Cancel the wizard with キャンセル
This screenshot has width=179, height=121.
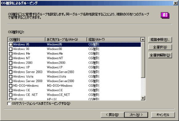(163, 115)
